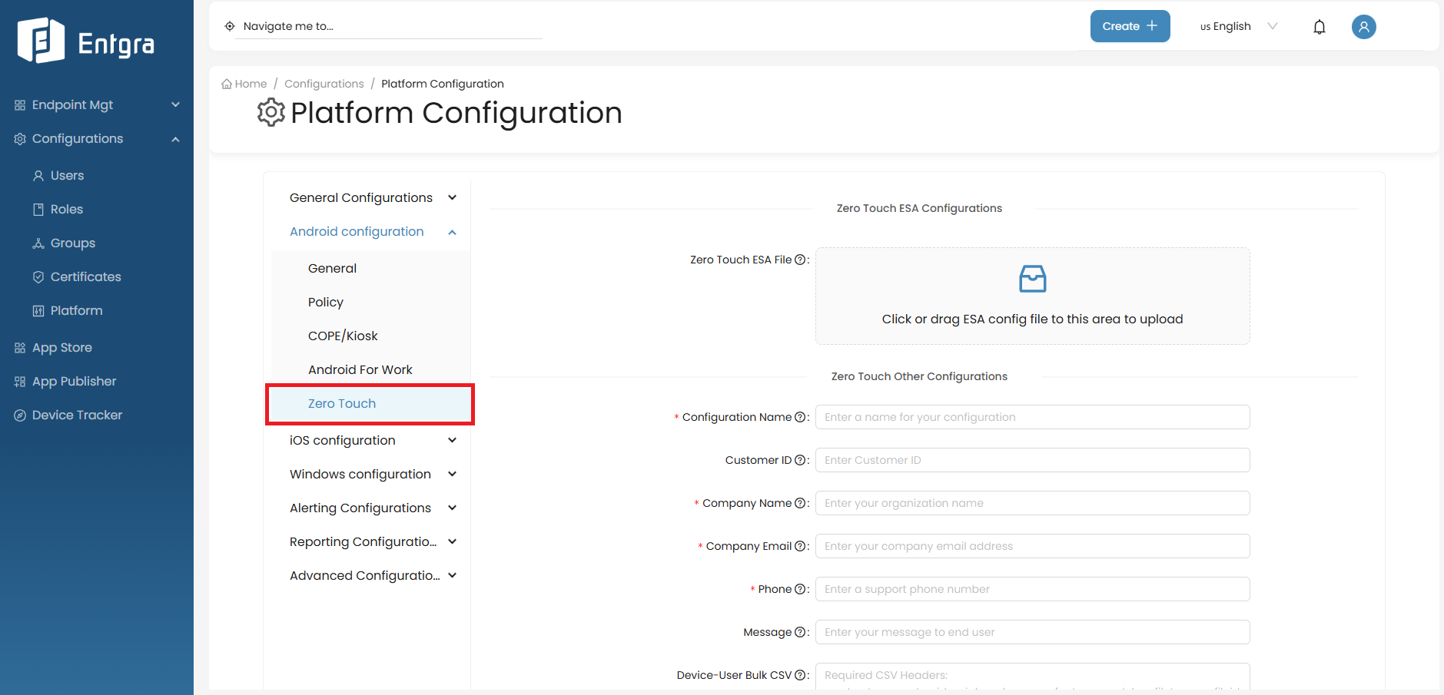This screenshot has height=695, width=1444.
Task: Focus the Device-User Bulk CSV field
Action: tap(1032, 677)
